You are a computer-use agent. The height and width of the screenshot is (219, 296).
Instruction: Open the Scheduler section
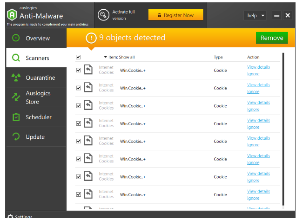tap(36, 117)
